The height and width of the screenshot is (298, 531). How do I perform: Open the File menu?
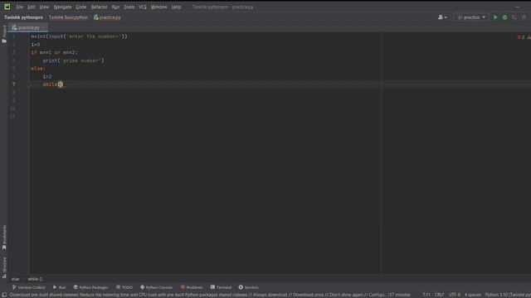click(x=20, y=7)
